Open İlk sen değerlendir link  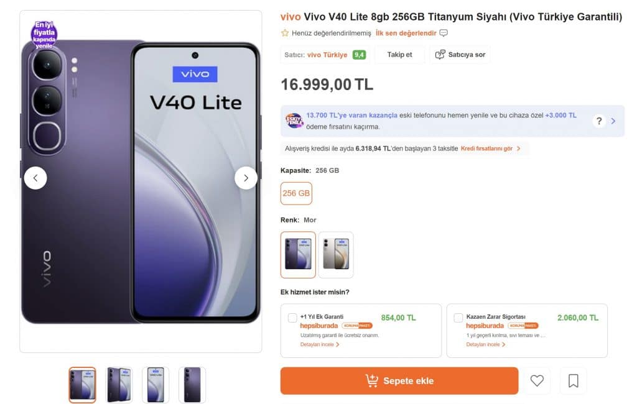tap(406, 33)
